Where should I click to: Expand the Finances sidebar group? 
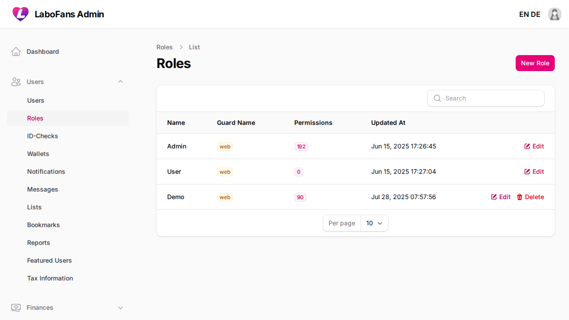120,308
